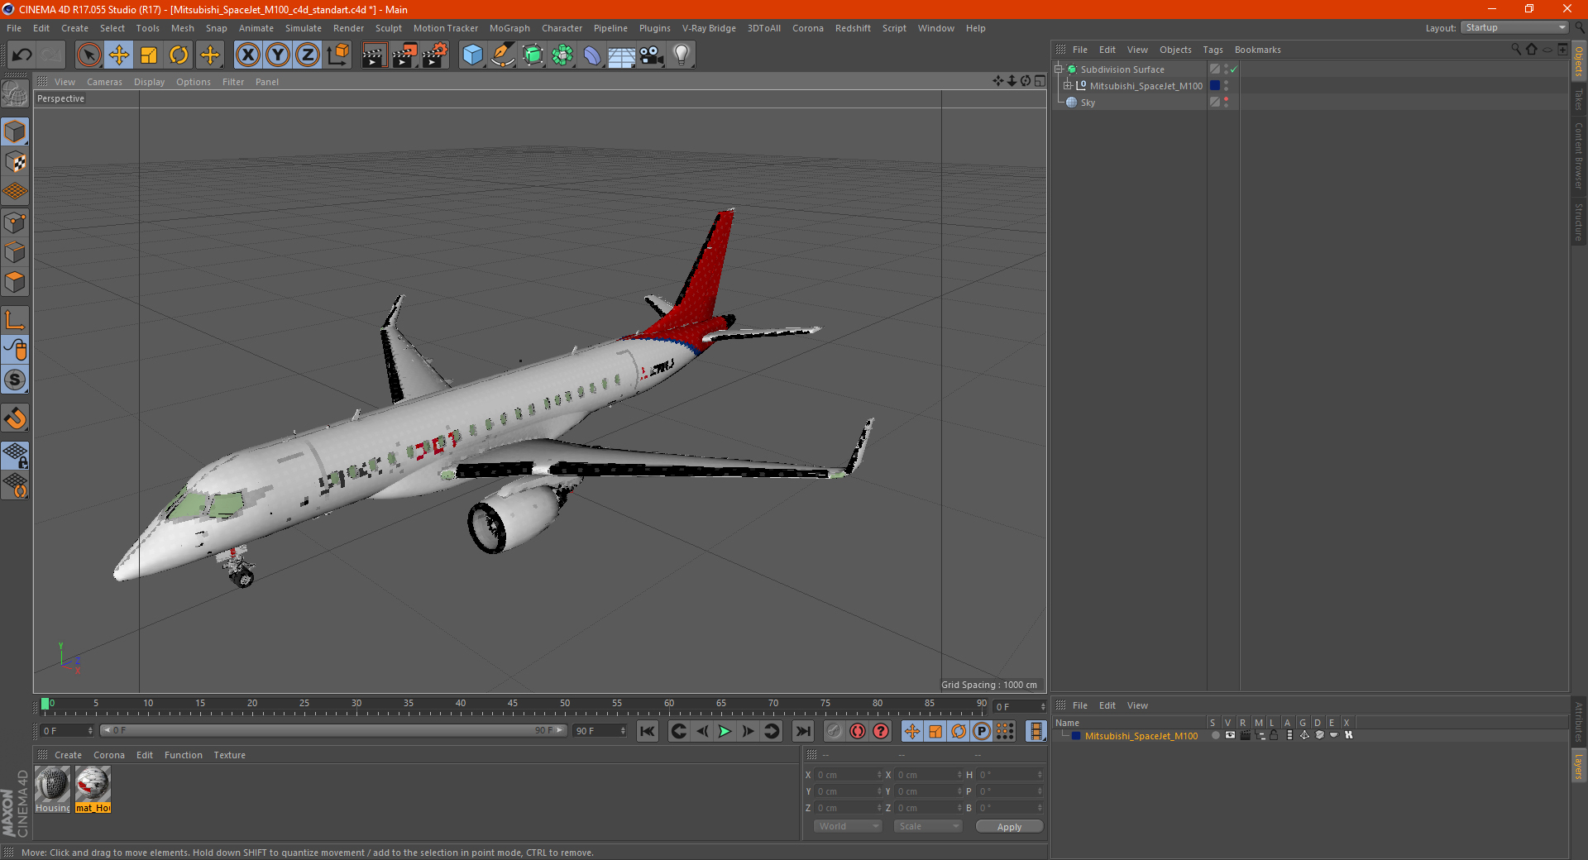Toggle Y axis lock

278,55
